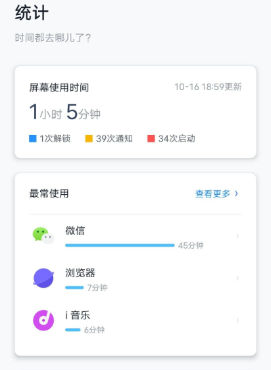The height and width of the screenshot is (370, 271).
Task: Select the i Music 6分钟 usage bar
Action: tap(72, 330)
